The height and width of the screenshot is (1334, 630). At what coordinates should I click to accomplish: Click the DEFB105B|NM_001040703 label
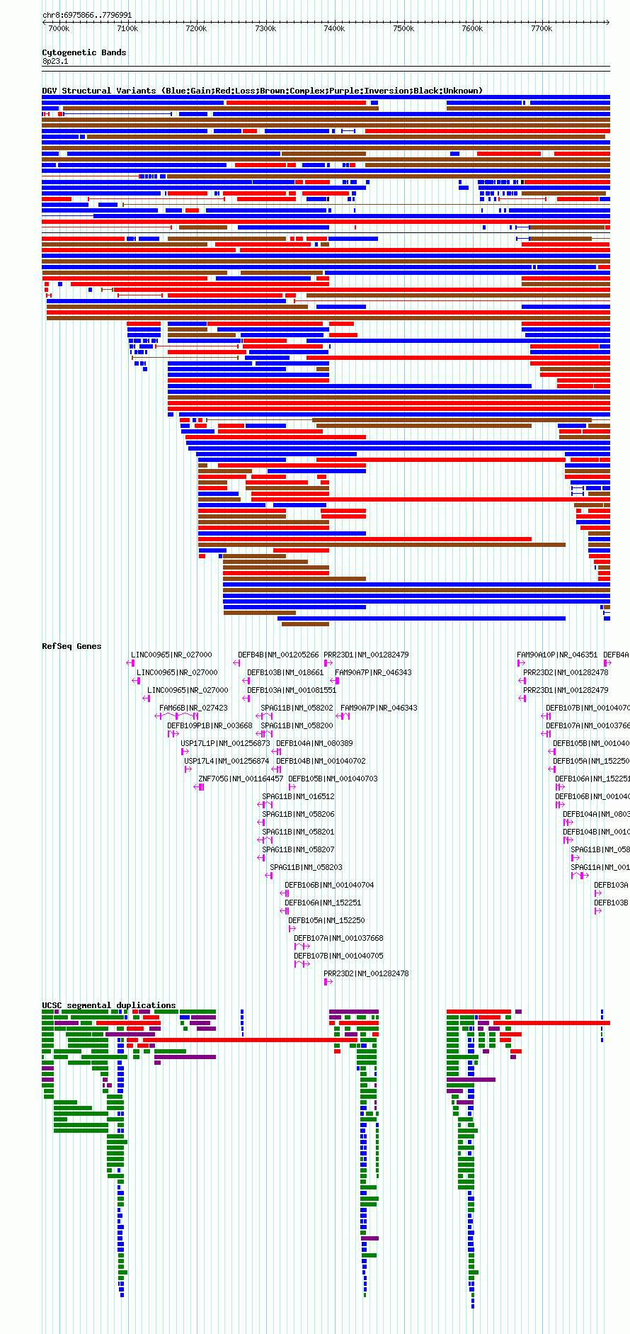[x=333, y=779]
